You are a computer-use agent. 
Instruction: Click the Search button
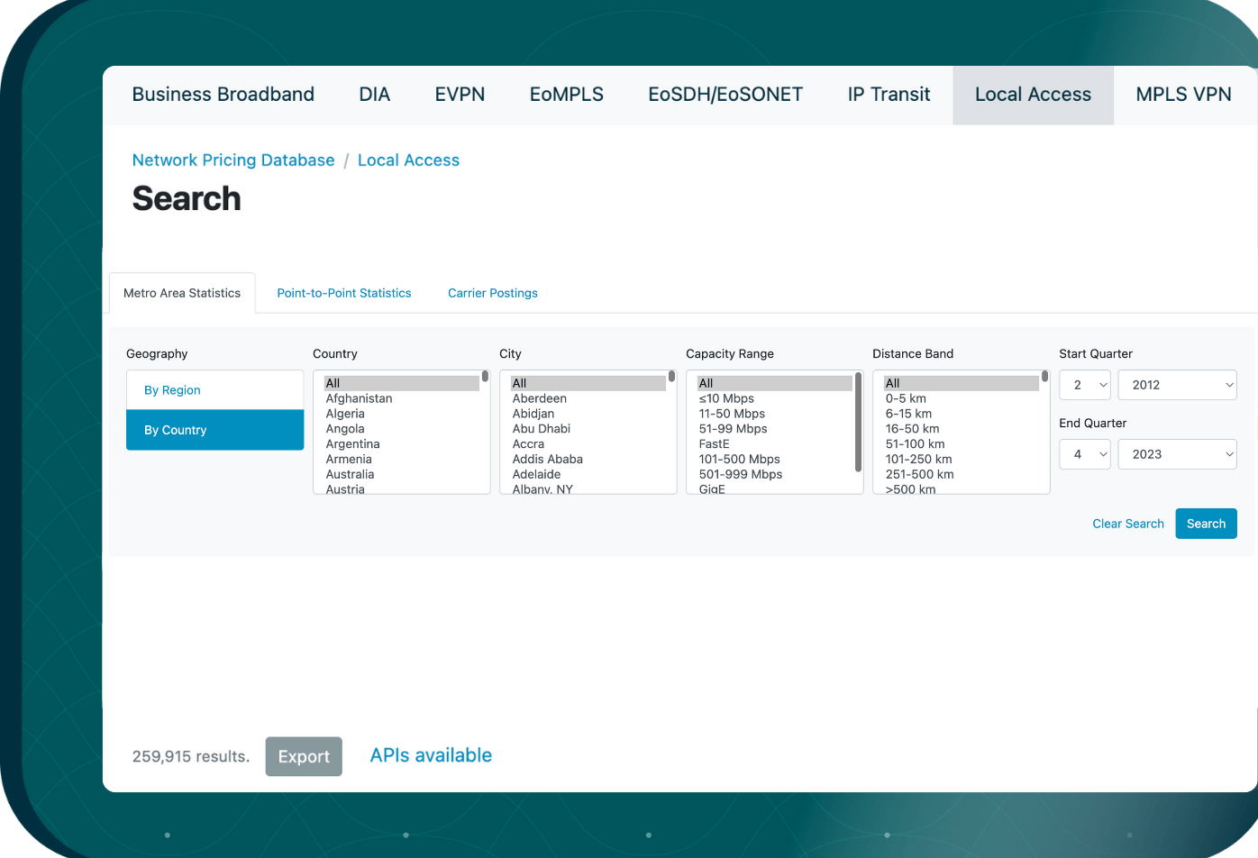(x=1206, y=524)
